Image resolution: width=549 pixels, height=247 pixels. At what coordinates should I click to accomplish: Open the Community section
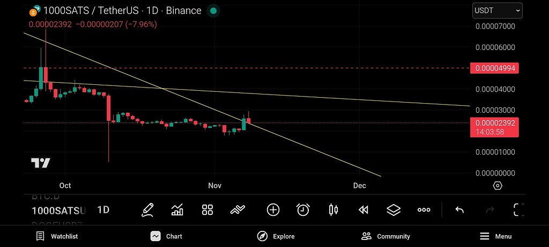[x=385, y=236]
